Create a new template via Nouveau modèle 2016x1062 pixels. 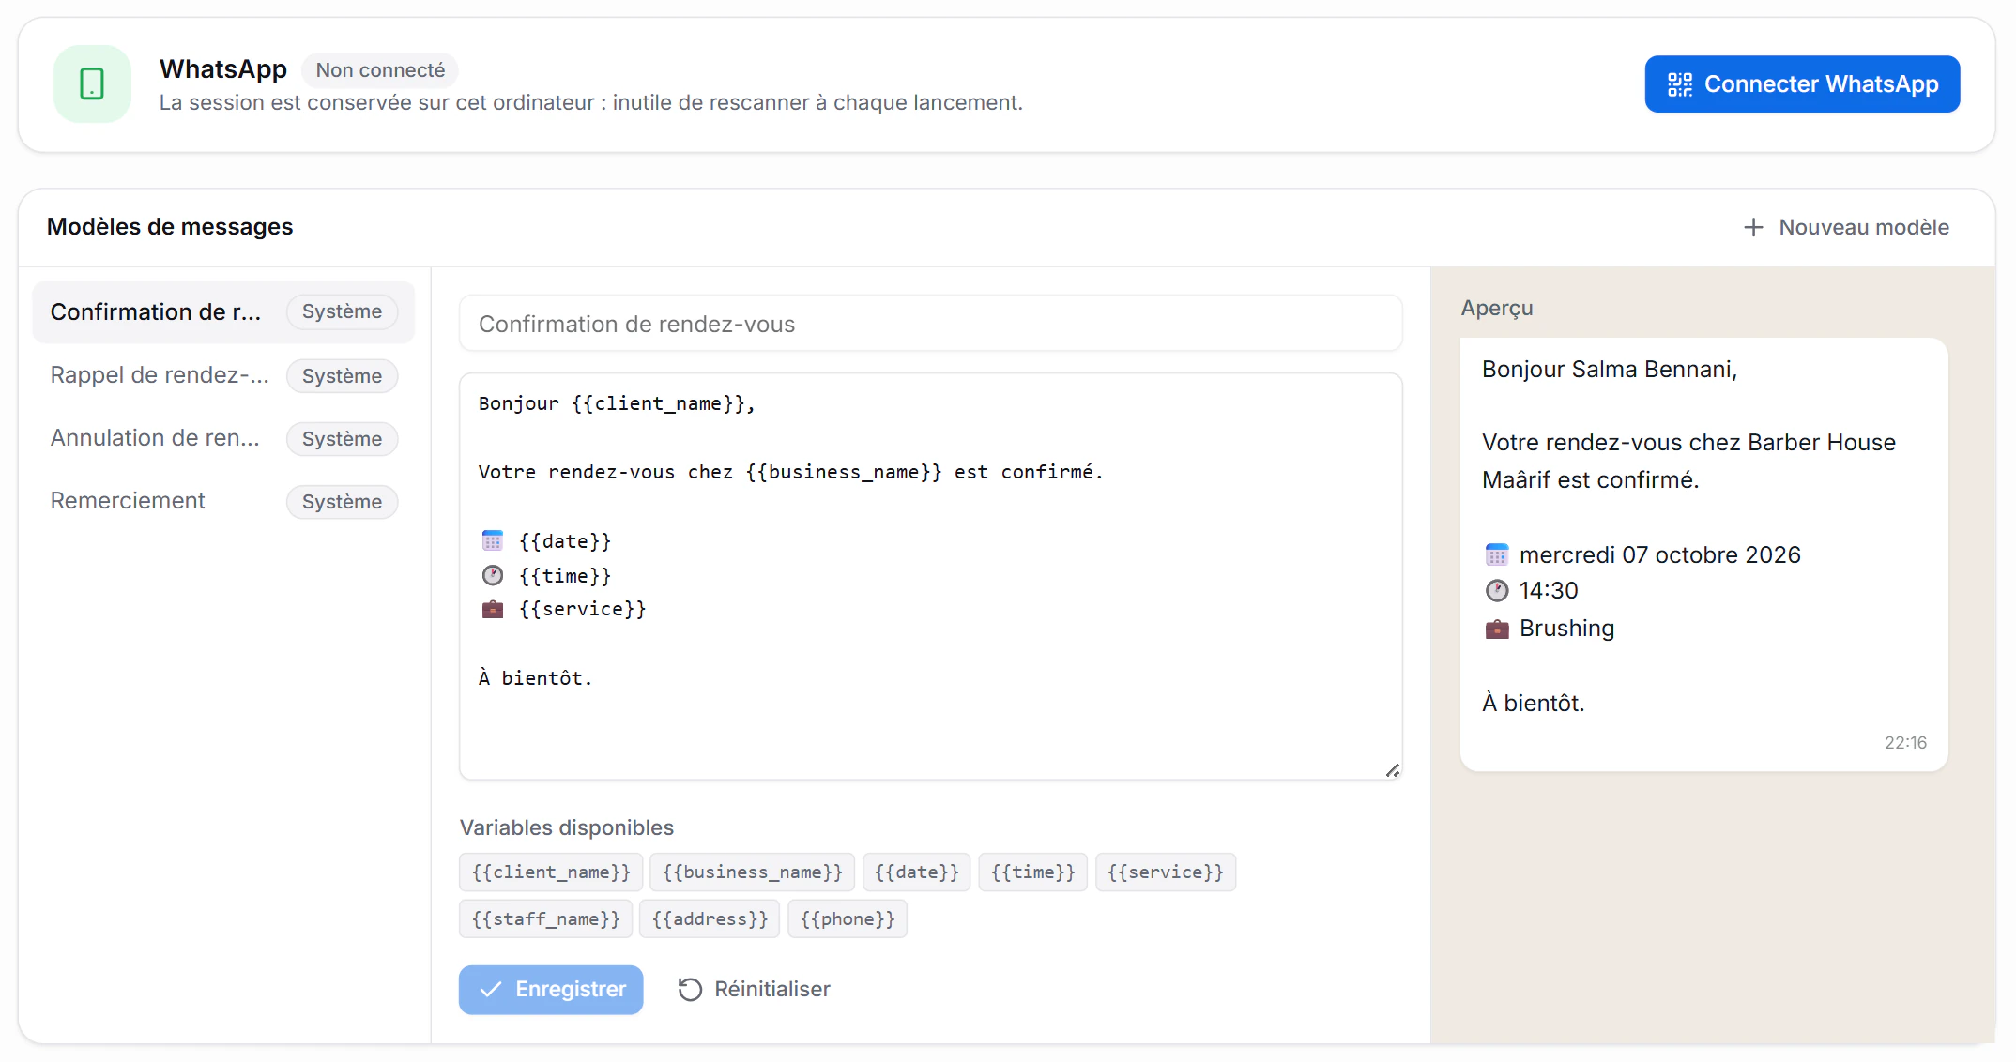coord(1846,227)
